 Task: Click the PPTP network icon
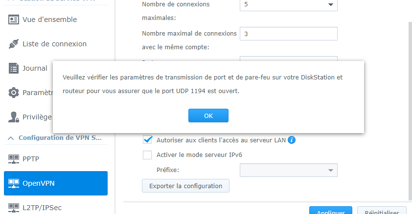pos(14,159)
